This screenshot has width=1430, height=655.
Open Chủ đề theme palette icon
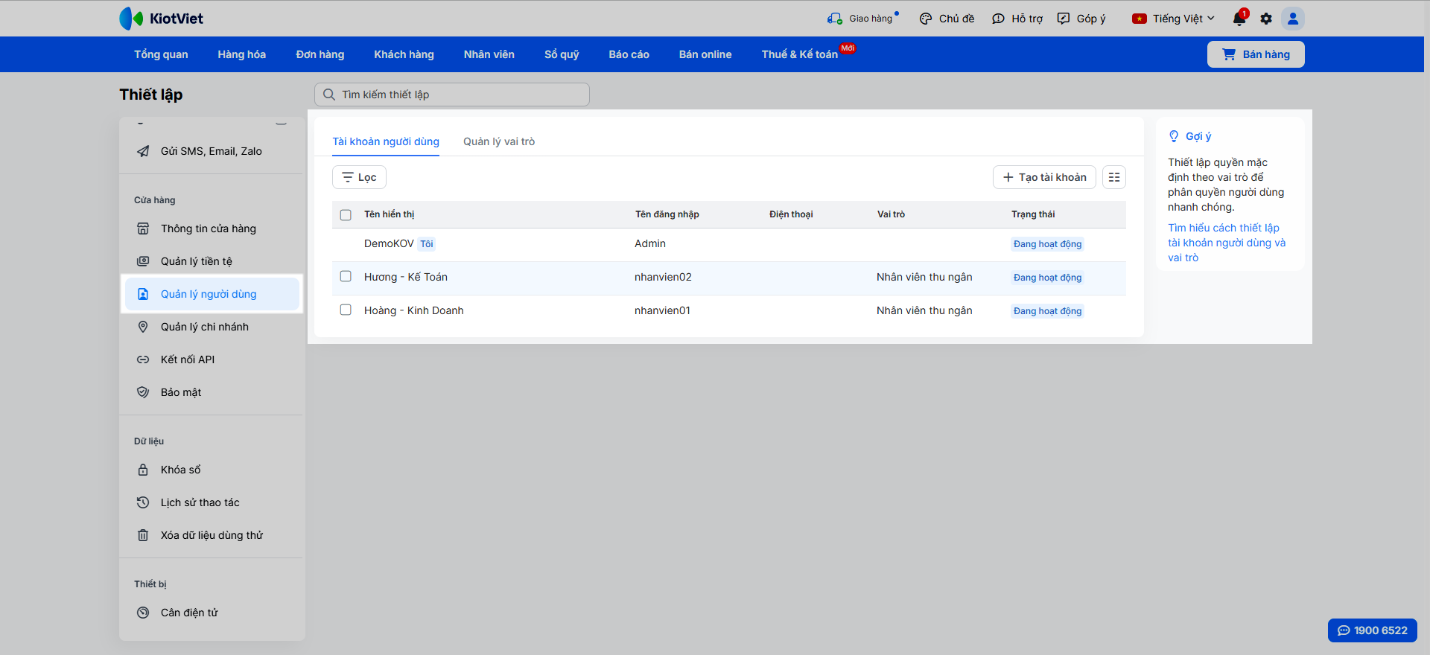(x=926, y=19)
